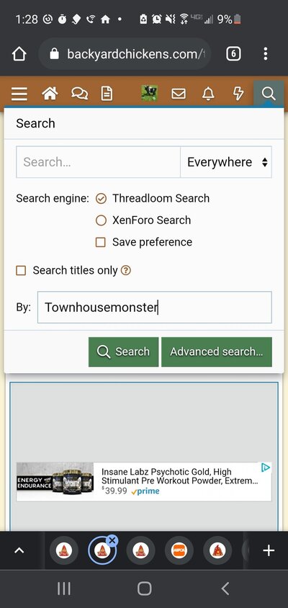Check the Save preference box

(x=100, y=242)
